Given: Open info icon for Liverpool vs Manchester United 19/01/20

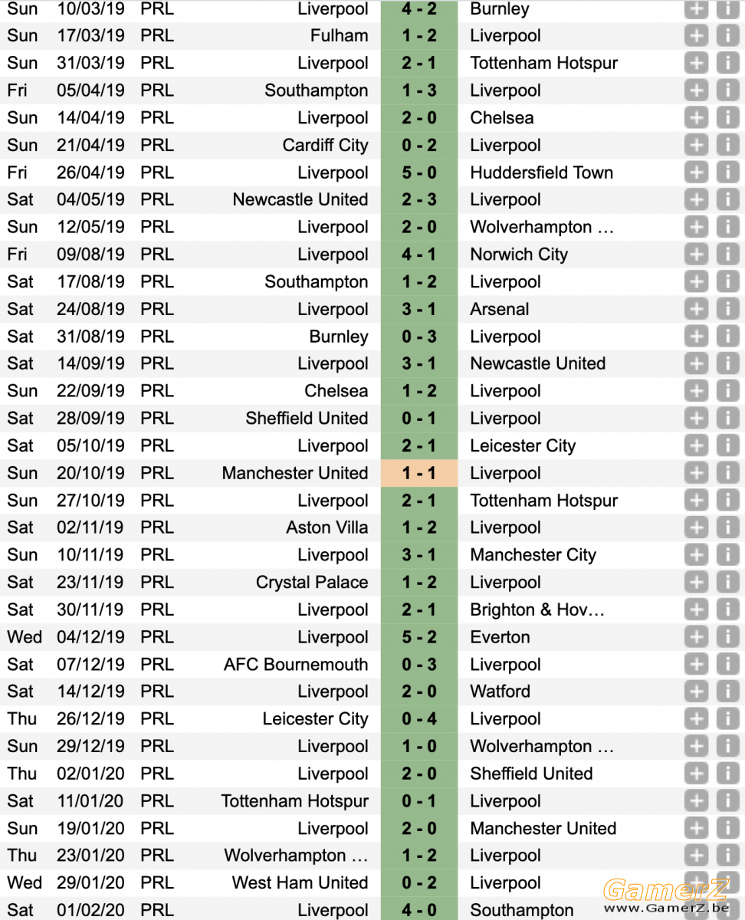Looking at the screenshot, I should 727,828.
